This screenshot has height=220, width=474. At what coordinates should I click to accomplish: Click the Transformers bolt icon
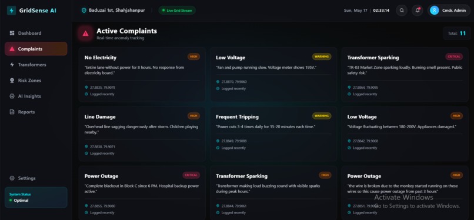click(x=12, y=65)
